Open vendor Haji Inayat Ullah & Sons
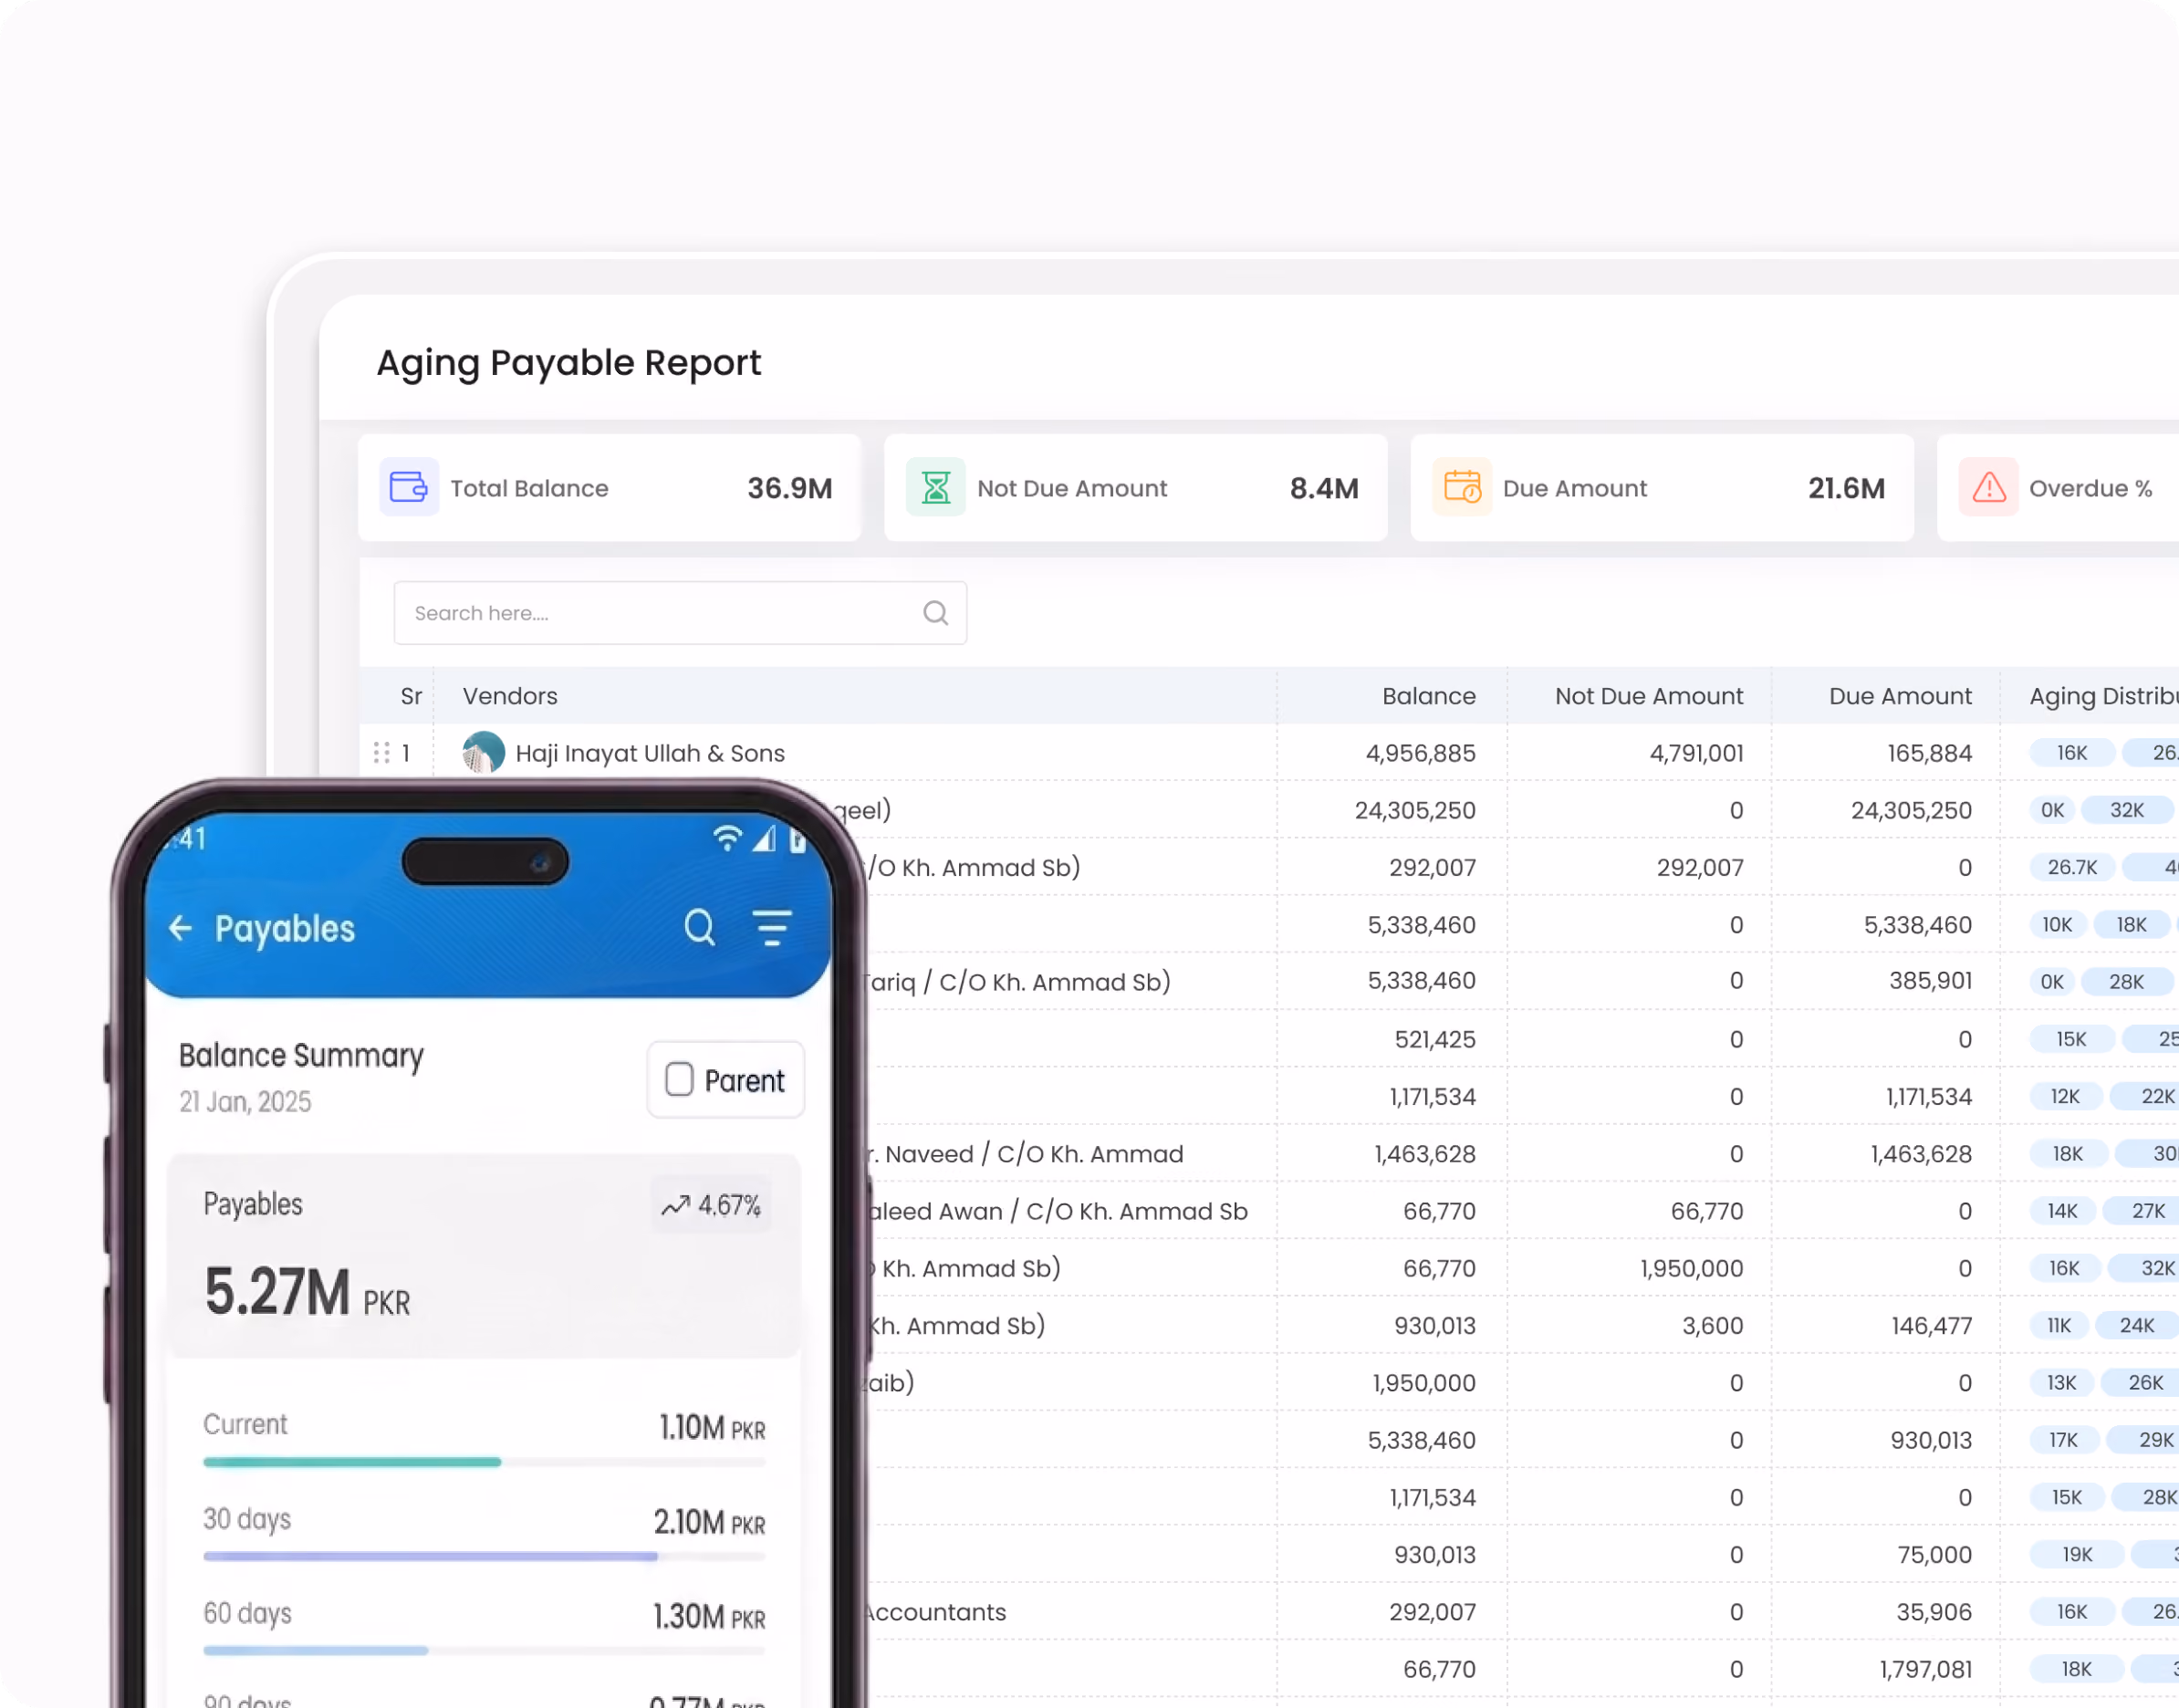 tap(650, 753)
